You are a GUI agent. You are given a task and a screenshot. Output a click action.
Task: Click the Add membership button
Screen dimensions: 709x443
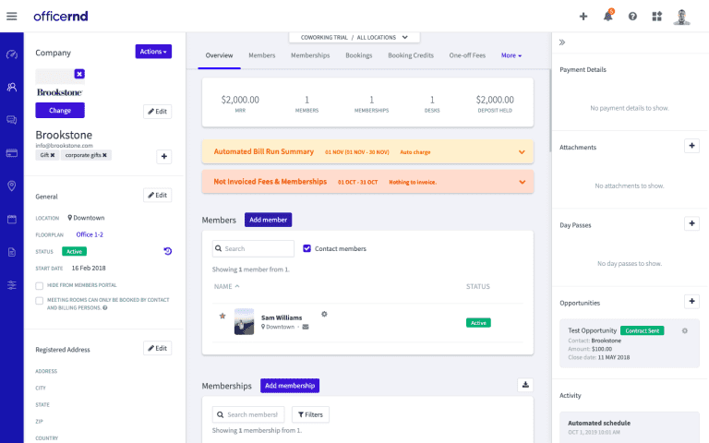coord(290,386)
